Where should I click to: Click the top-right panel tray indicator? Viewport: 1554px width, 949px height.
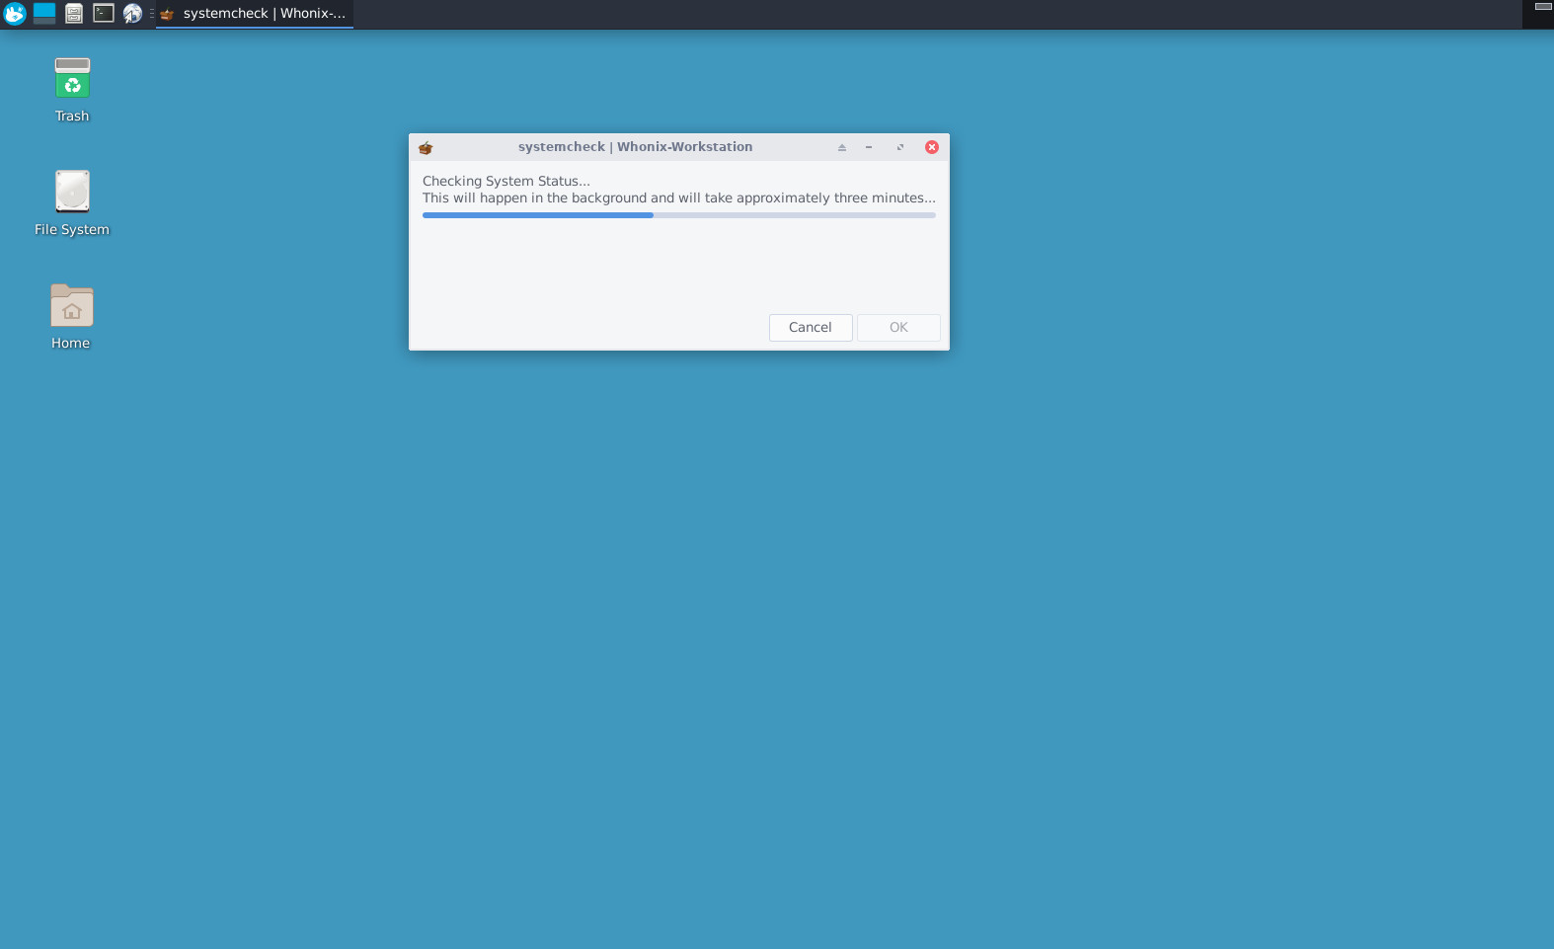[x=1543, y=7]
